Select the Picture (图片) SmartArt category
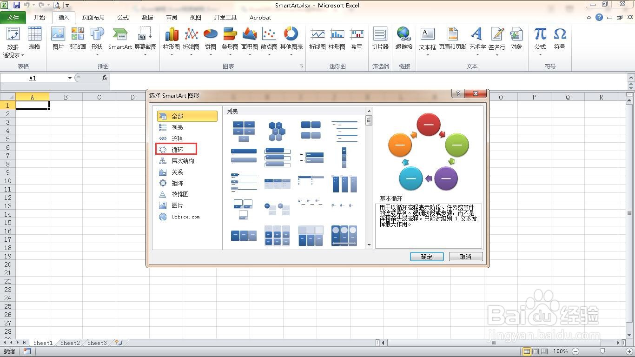Viewport: 635px width, 357px height. pyautogui.click(x=187, y=205)
